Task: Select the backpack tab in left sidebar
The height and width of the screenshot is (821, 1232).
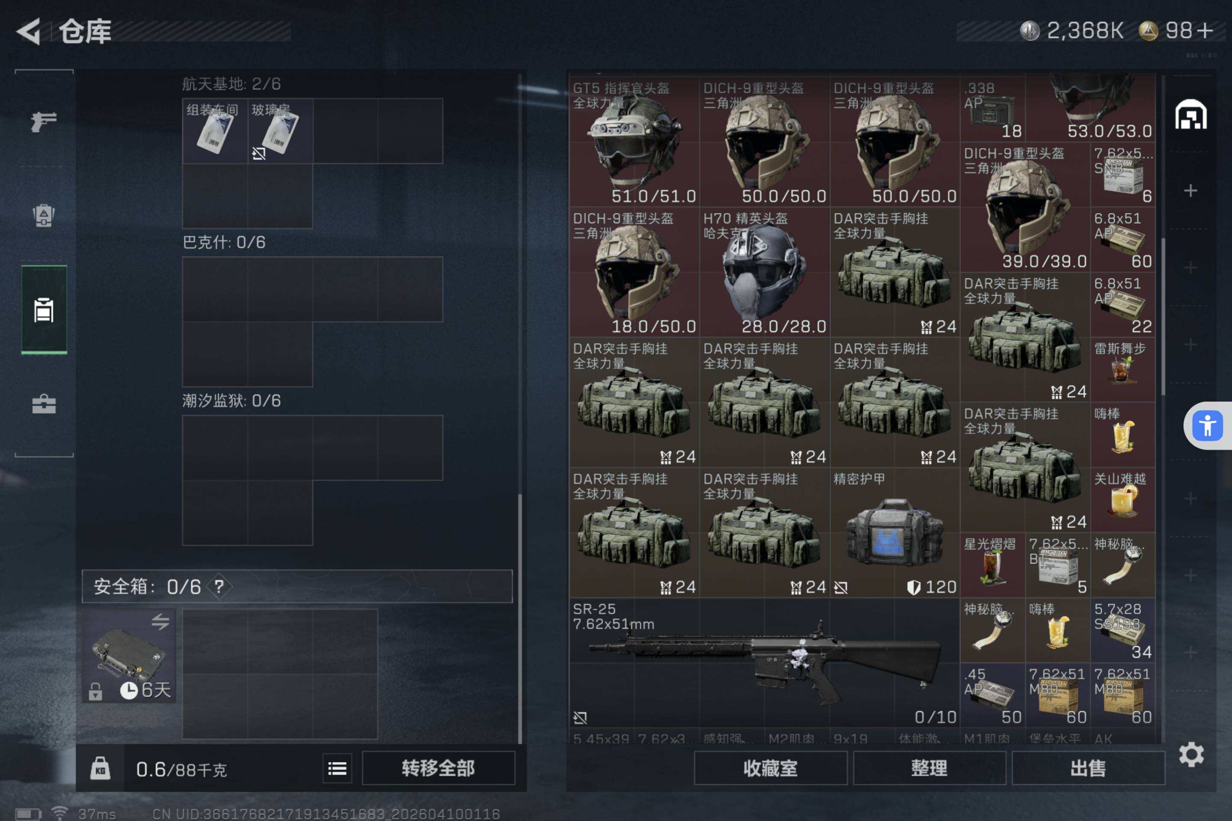Action: coord(44,215)
